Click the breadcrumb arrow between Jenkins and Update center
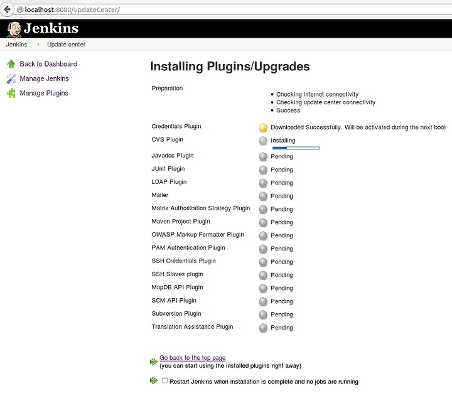Image resolution: width=452 pixels, height=403 pixels. 38,45
